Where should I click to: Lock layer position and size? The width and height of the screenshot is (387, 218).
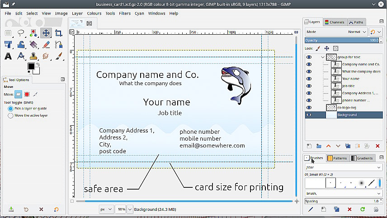pos(327,48)
